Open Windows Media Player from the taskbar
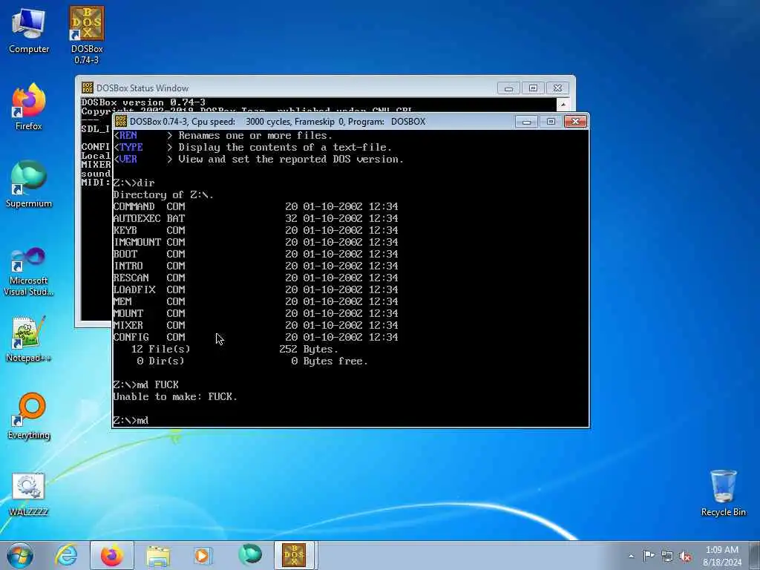The height and width of the screenshot is (570, 760). click(203, 555)
